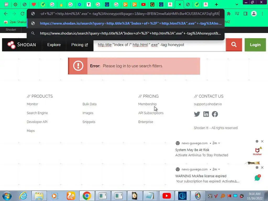Open the Enterprise pricing link
268x201 pixels.
click(x=146, y=122)
